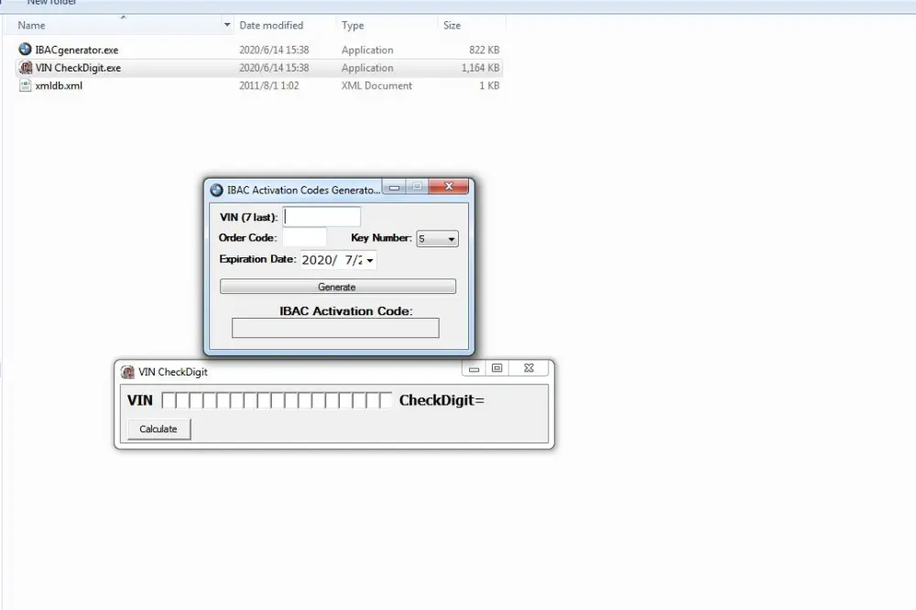Click the IBAC Generator title bar icon
Screen dimensions: 916x610
(216, 190)
